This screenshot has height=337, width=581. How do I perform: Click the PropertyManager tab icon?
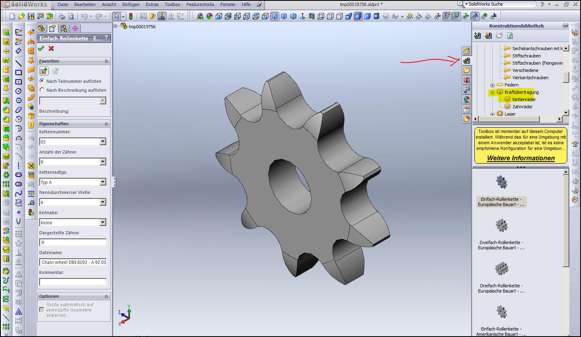(52, 28)
